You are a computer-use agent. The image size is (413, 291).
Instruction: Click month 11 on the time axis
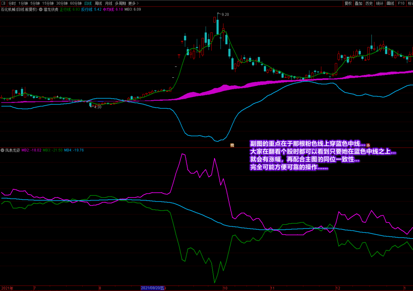[x=272, y=288]
